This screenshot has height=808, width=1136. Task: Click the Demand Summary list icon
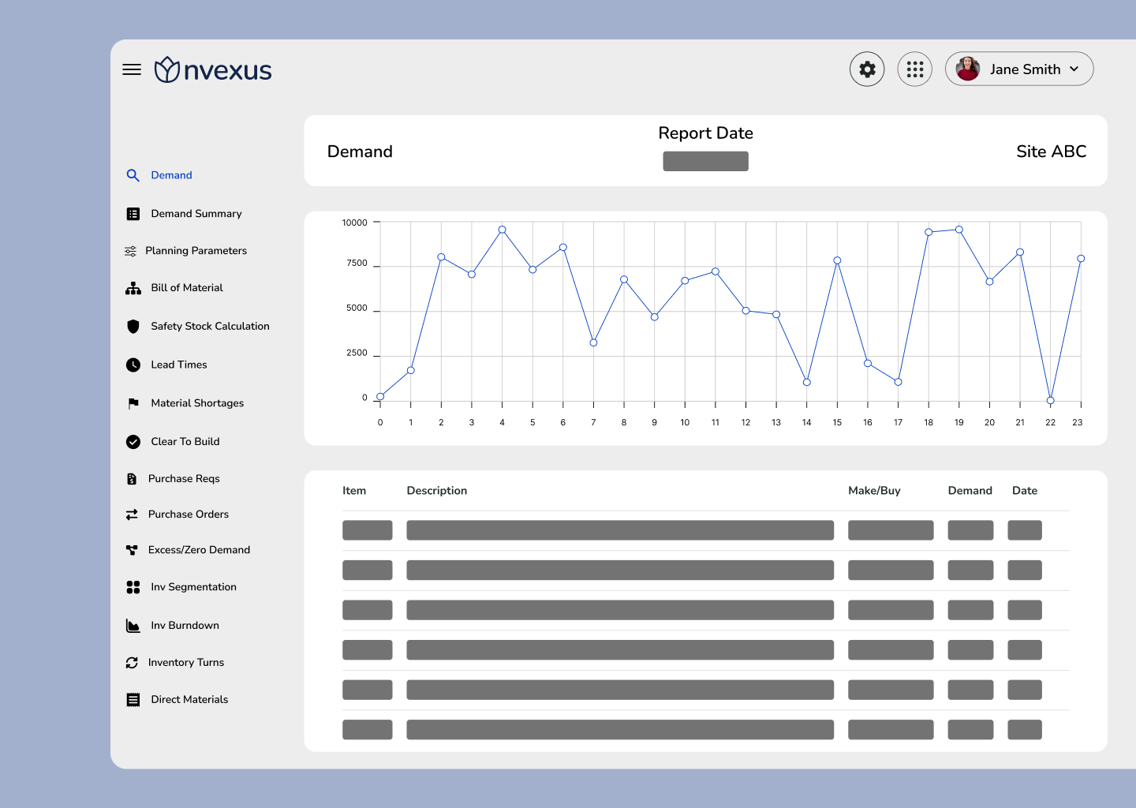click(133, 214)
